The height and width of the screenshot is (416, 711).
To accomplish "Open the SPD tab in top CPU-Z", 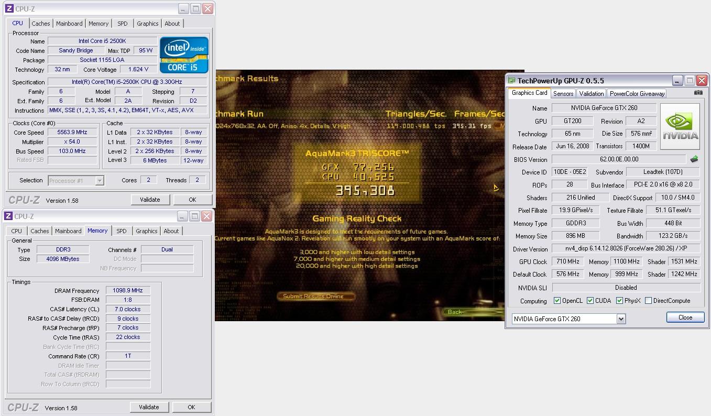I will tap(123, 24).
